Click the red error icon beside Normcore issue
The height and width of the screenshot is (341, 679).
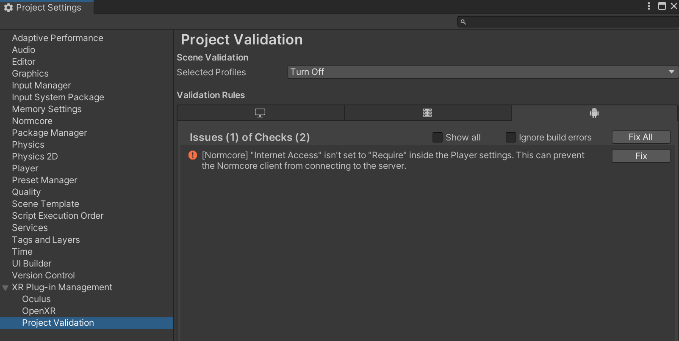click(x=193, y=155)
